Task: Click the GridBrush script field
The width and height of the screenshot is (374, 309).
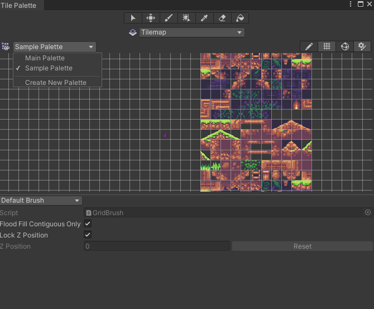Action: (x=228, y=212)
